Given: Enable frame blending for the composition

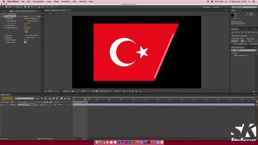Looking at the screenshot, I should [54, 98].
